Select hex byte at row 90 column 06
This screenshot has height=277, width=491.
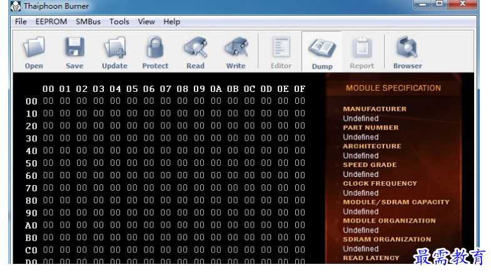[149, 213]
